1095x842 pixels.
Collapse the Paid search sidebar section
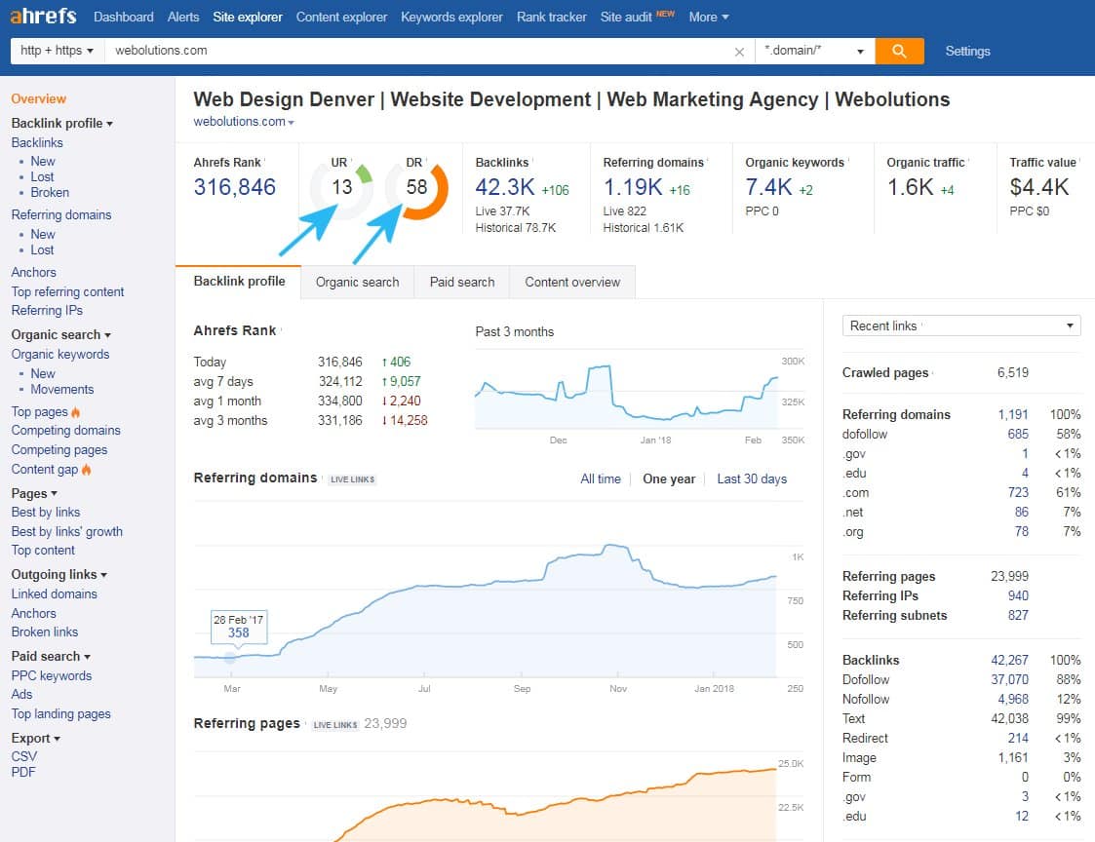(51, 656)
